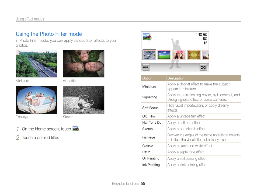Click 'Hide facial imperfections' description text
The height and width of the screenshot is (194, 257).
tap(198, 108)
